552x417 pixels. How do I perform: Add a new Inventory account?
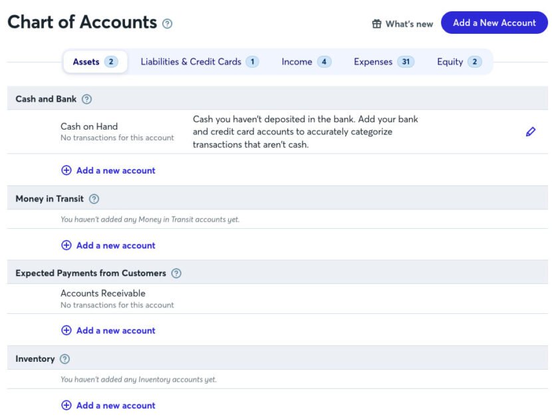click(x=114, y=405)
